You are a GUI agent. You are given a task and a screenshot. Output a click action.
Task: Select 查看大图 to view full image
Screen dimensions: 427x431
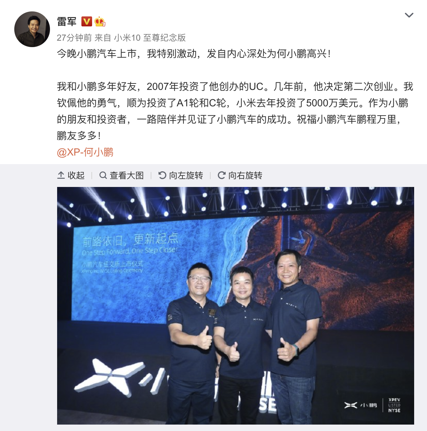122,175
